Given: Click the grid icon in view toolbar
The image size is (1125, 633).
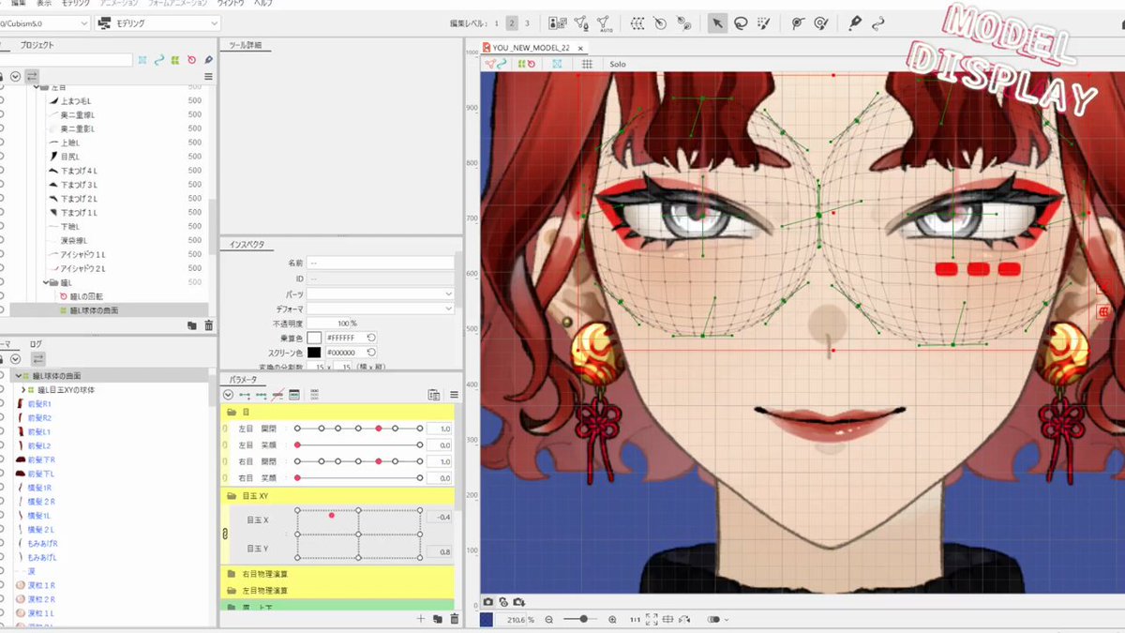Looking at the screenshot, I should pyautogui.click(x=587, y=64).
